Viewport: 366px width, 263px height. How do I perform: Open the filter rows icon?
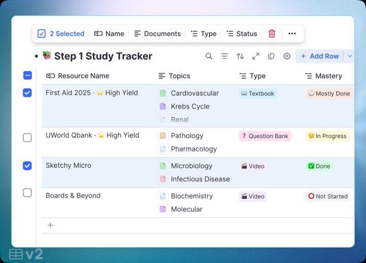pos(224,56)
